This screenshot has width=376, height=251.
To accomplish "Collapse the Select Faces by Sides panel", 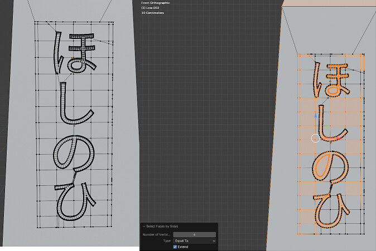I will 144,227.
